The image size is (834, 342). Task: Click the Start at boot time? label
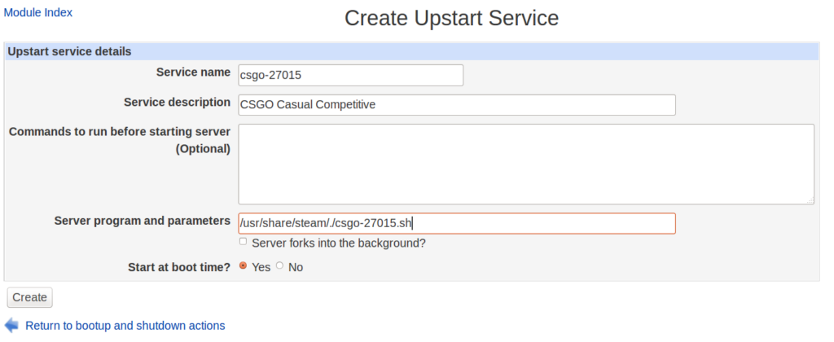tap(179, 267)
